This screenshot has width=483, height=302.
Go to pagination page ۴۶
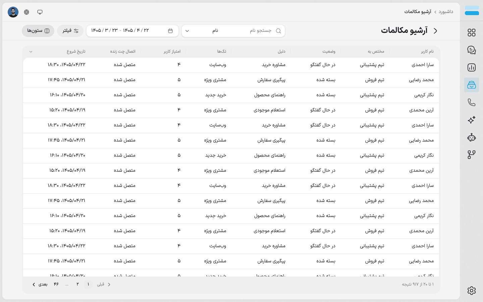[x=56, y=284]
